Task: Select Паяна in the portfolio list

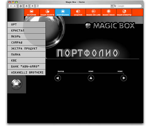Action: coord(26,54)
